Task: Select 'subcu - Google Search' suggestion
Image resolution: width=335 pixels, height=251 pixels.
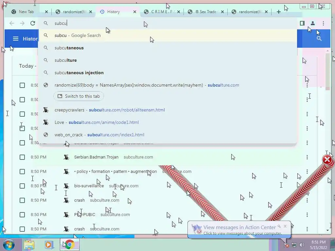Action: click(167, 35)
